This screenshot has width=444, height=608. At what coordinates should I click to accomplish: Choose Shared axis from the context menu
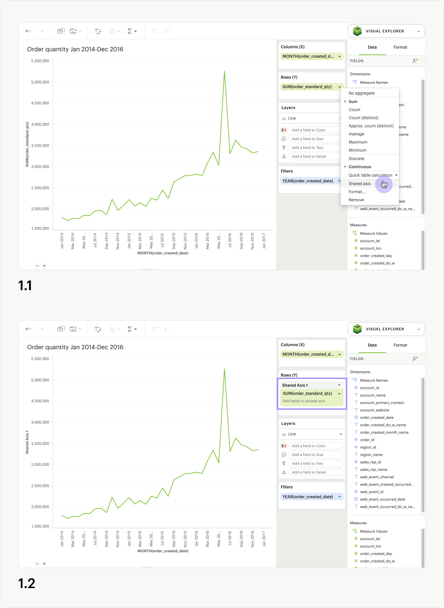click(360, 184)
